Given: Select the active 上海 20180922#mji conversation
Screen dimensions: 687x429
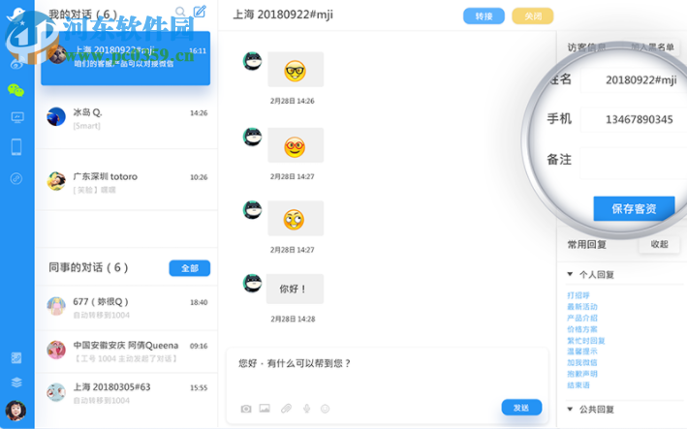Looking at the screenshot, I should tap(125, 58).
